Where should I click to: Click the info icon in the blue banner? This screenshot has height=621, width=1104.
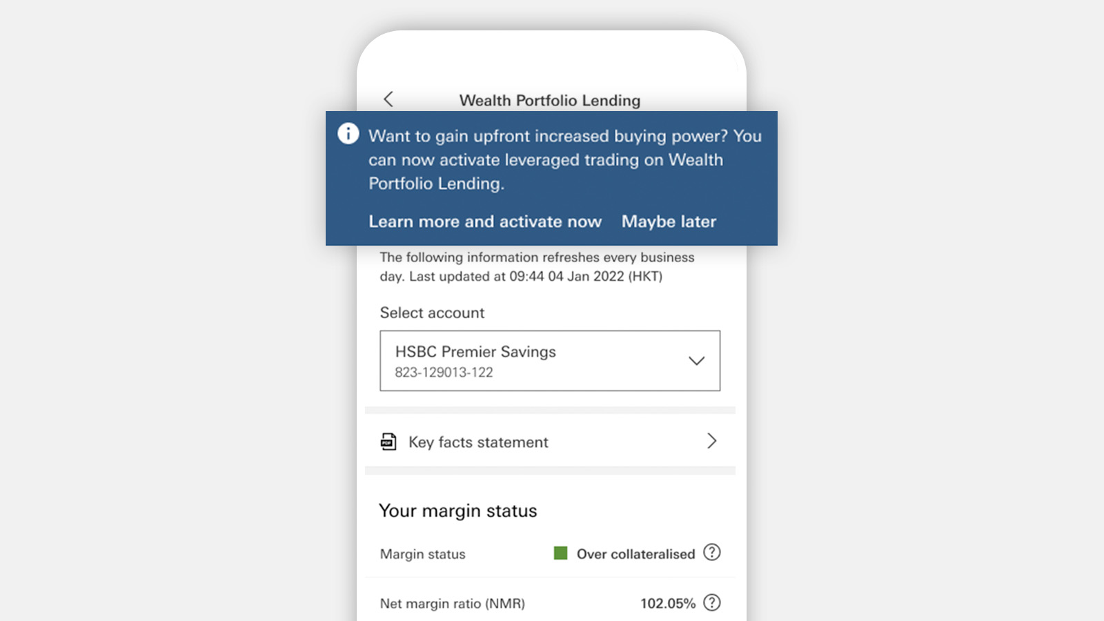(348, 133)
